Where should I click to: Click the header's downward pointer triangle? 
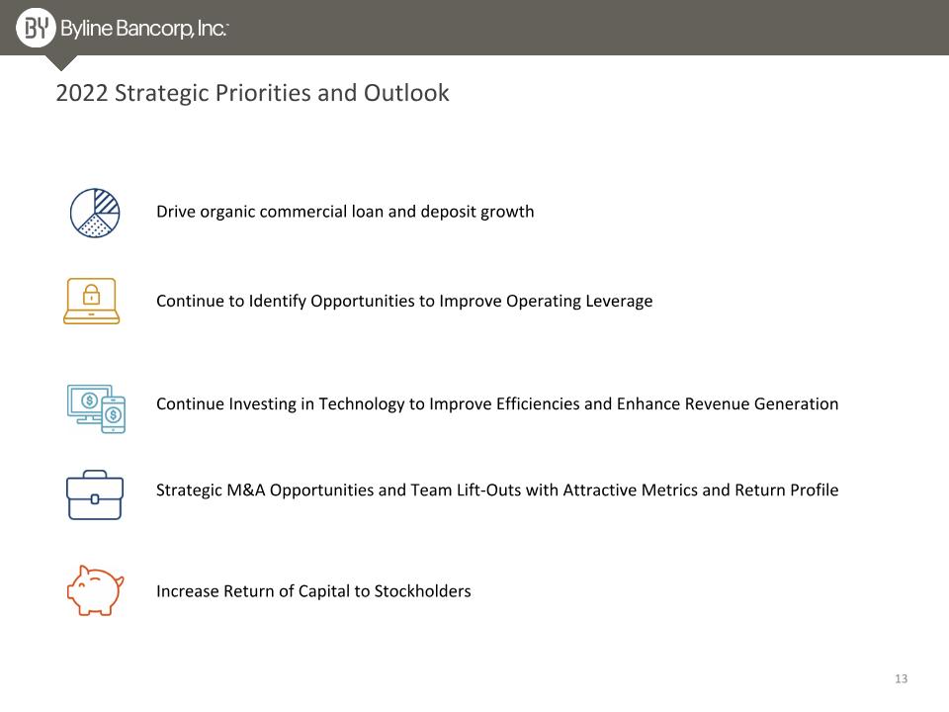[60, 62]
